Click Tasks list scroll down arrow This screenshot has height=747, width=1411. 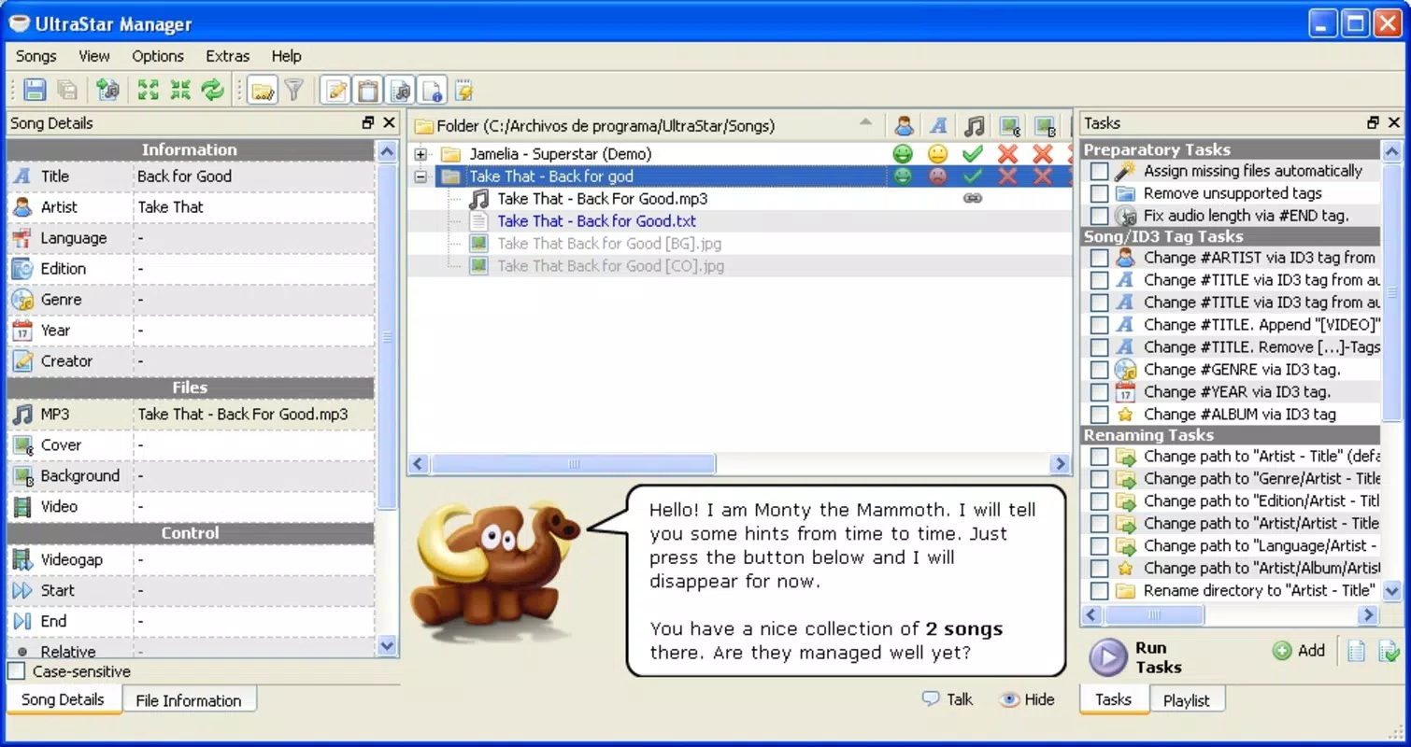1391,590
